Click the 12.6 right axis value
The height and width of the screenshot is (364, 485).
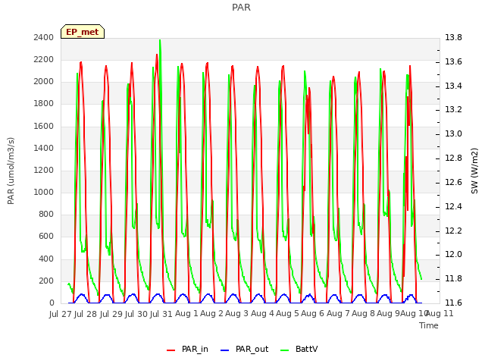(x=453, y=182)
